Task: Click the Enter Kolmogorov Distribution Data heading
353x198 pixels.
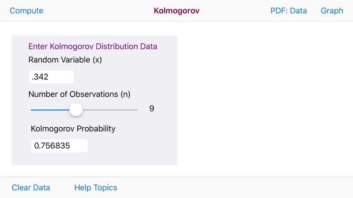Action: pos(92,46)
